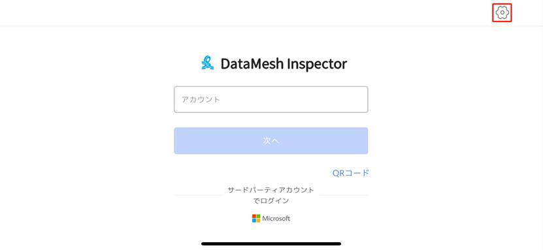Sign in with the Microsoft wordmark
Viewport: 543px width, 250px height.
point(276,219)
